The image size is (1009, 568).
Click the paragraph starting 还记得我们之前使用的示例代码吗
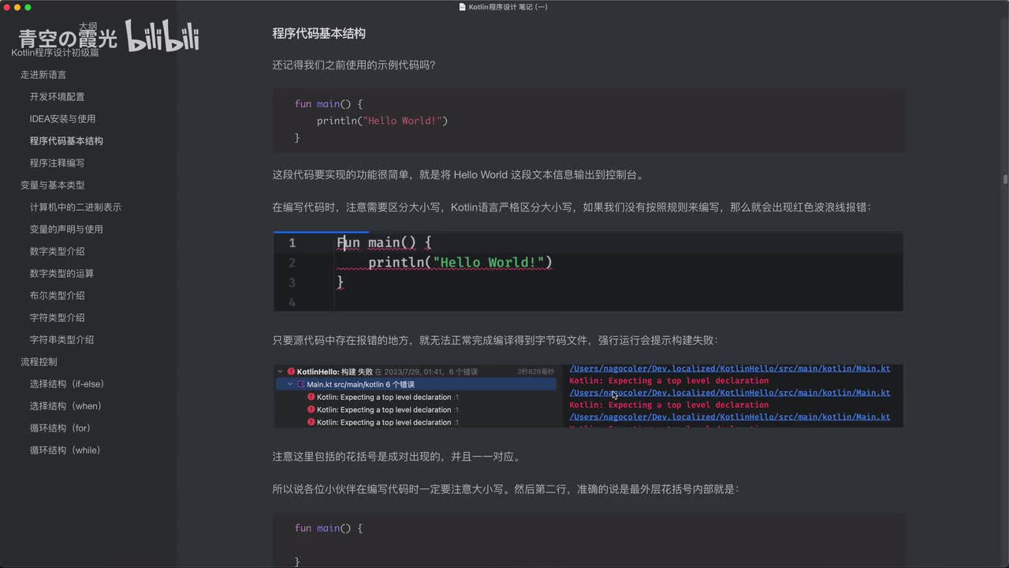(353, 65)
